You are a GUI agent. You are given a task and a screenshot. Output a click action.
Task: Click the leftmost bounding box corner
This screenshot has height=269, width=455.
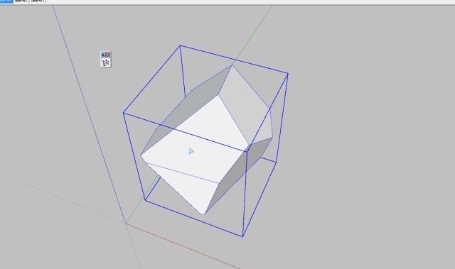point(123,113)
